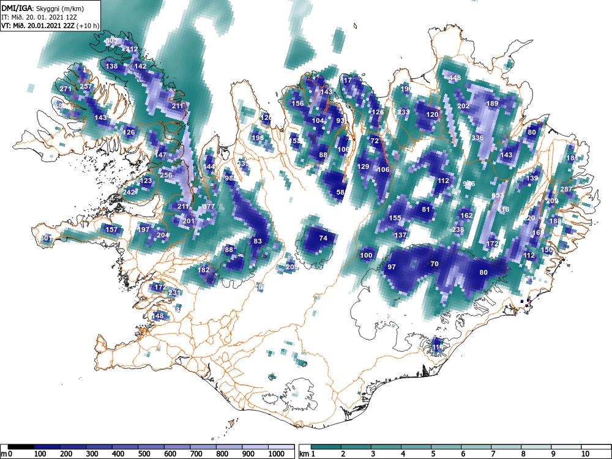Image resolution: width=612 pixels, height=459 pixels.
Task: Click the map value 70
Action: click(x=435, y=264)
